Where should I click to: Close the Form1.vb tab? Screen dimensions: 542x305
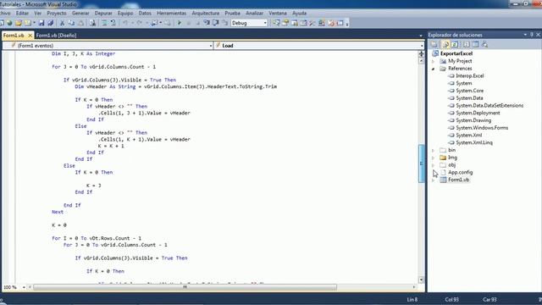click(x=30, y=36)
